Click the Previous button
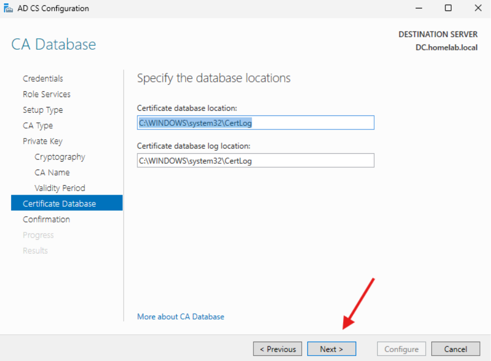491x361 pixels. tap(277, 348)
